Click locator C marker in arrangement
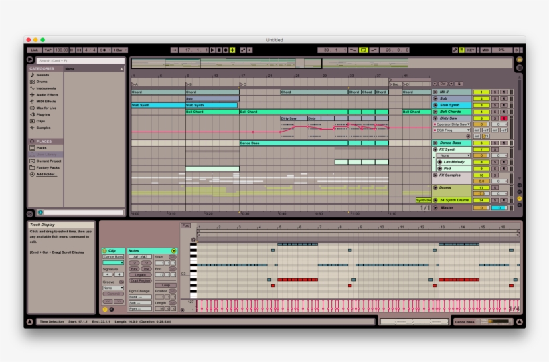Screen dimensions: 549x362 coord(242,84)
